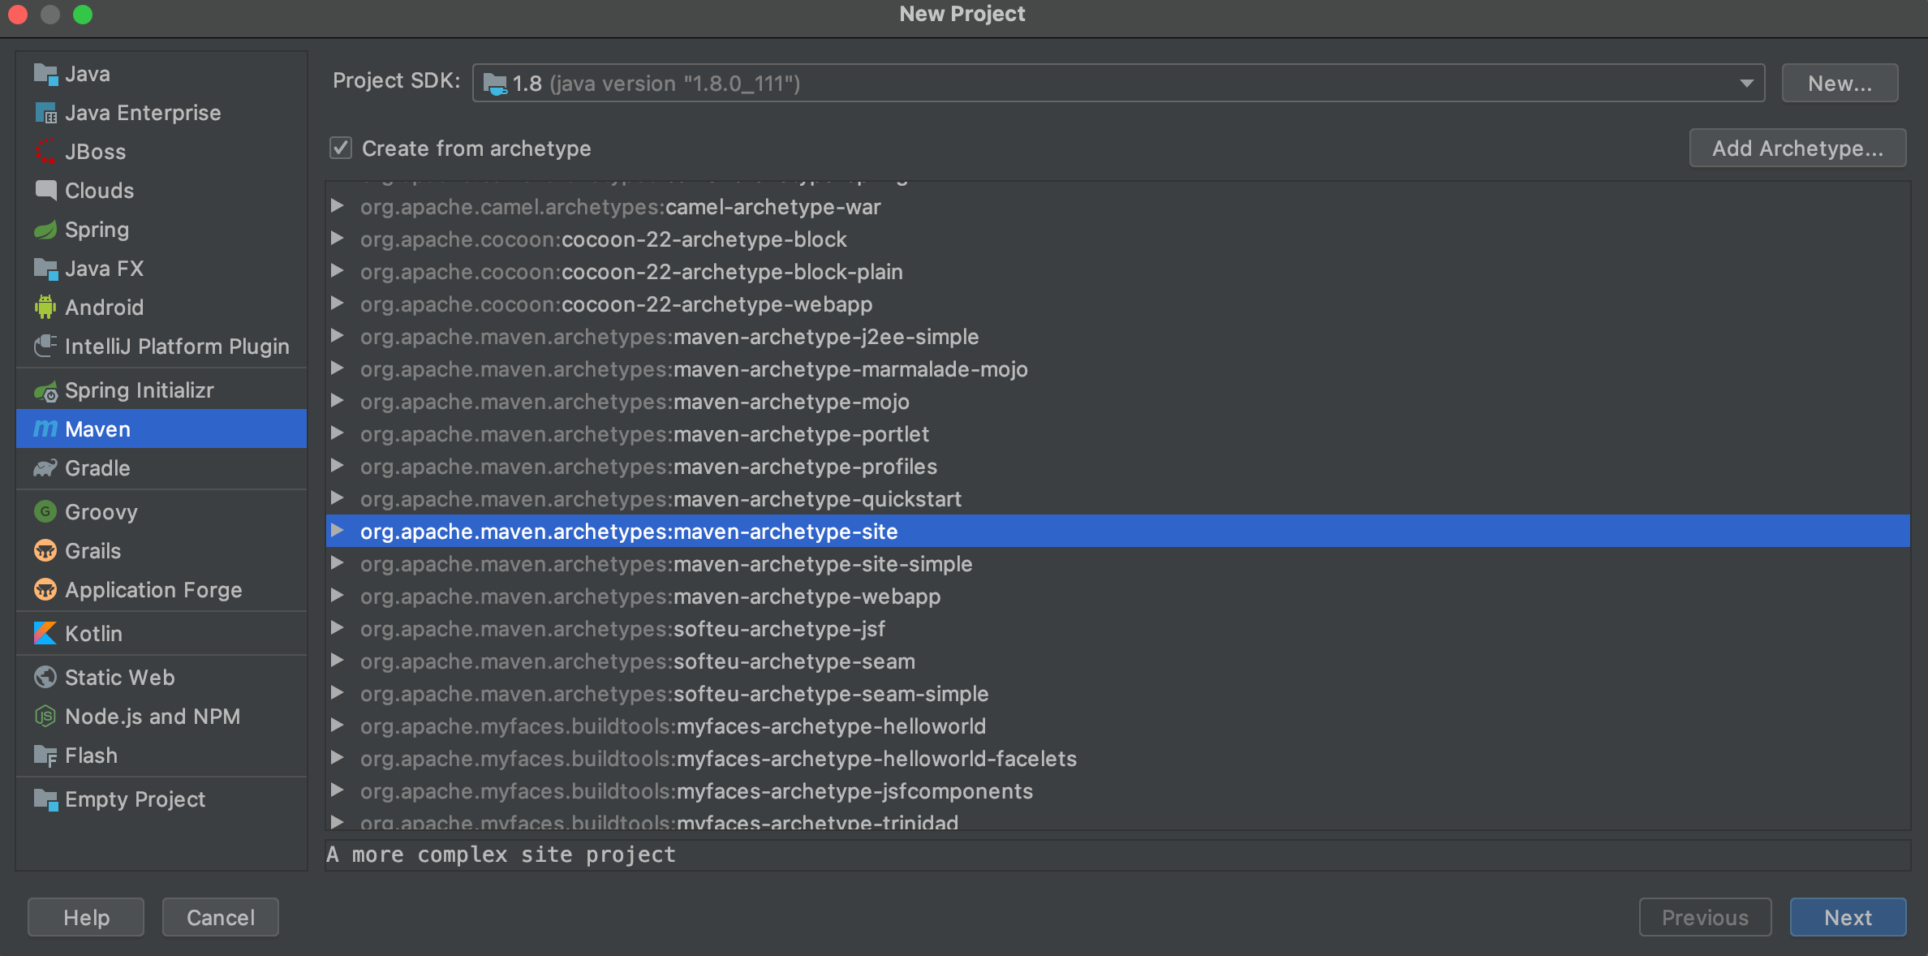Screen dimensions: 1928x956
Task: Select softeu-archetype-seam-simple archetype
Action: (x=1117, y=694)
